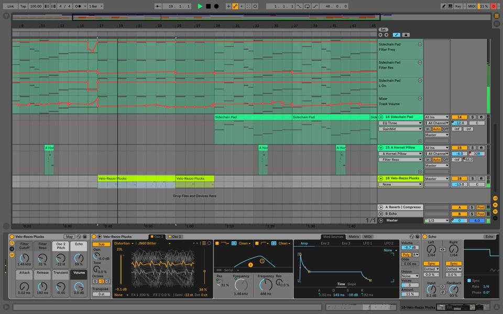The image size is (503, 314).
Task: Click the Volume macro knob
Action: pyautogui.click(x=79, y=286)
